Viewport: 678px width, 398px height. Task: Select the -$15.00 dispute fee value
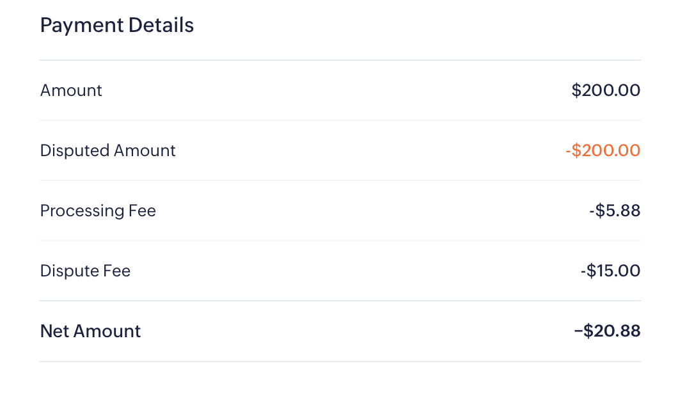click(x=610, y=271)
